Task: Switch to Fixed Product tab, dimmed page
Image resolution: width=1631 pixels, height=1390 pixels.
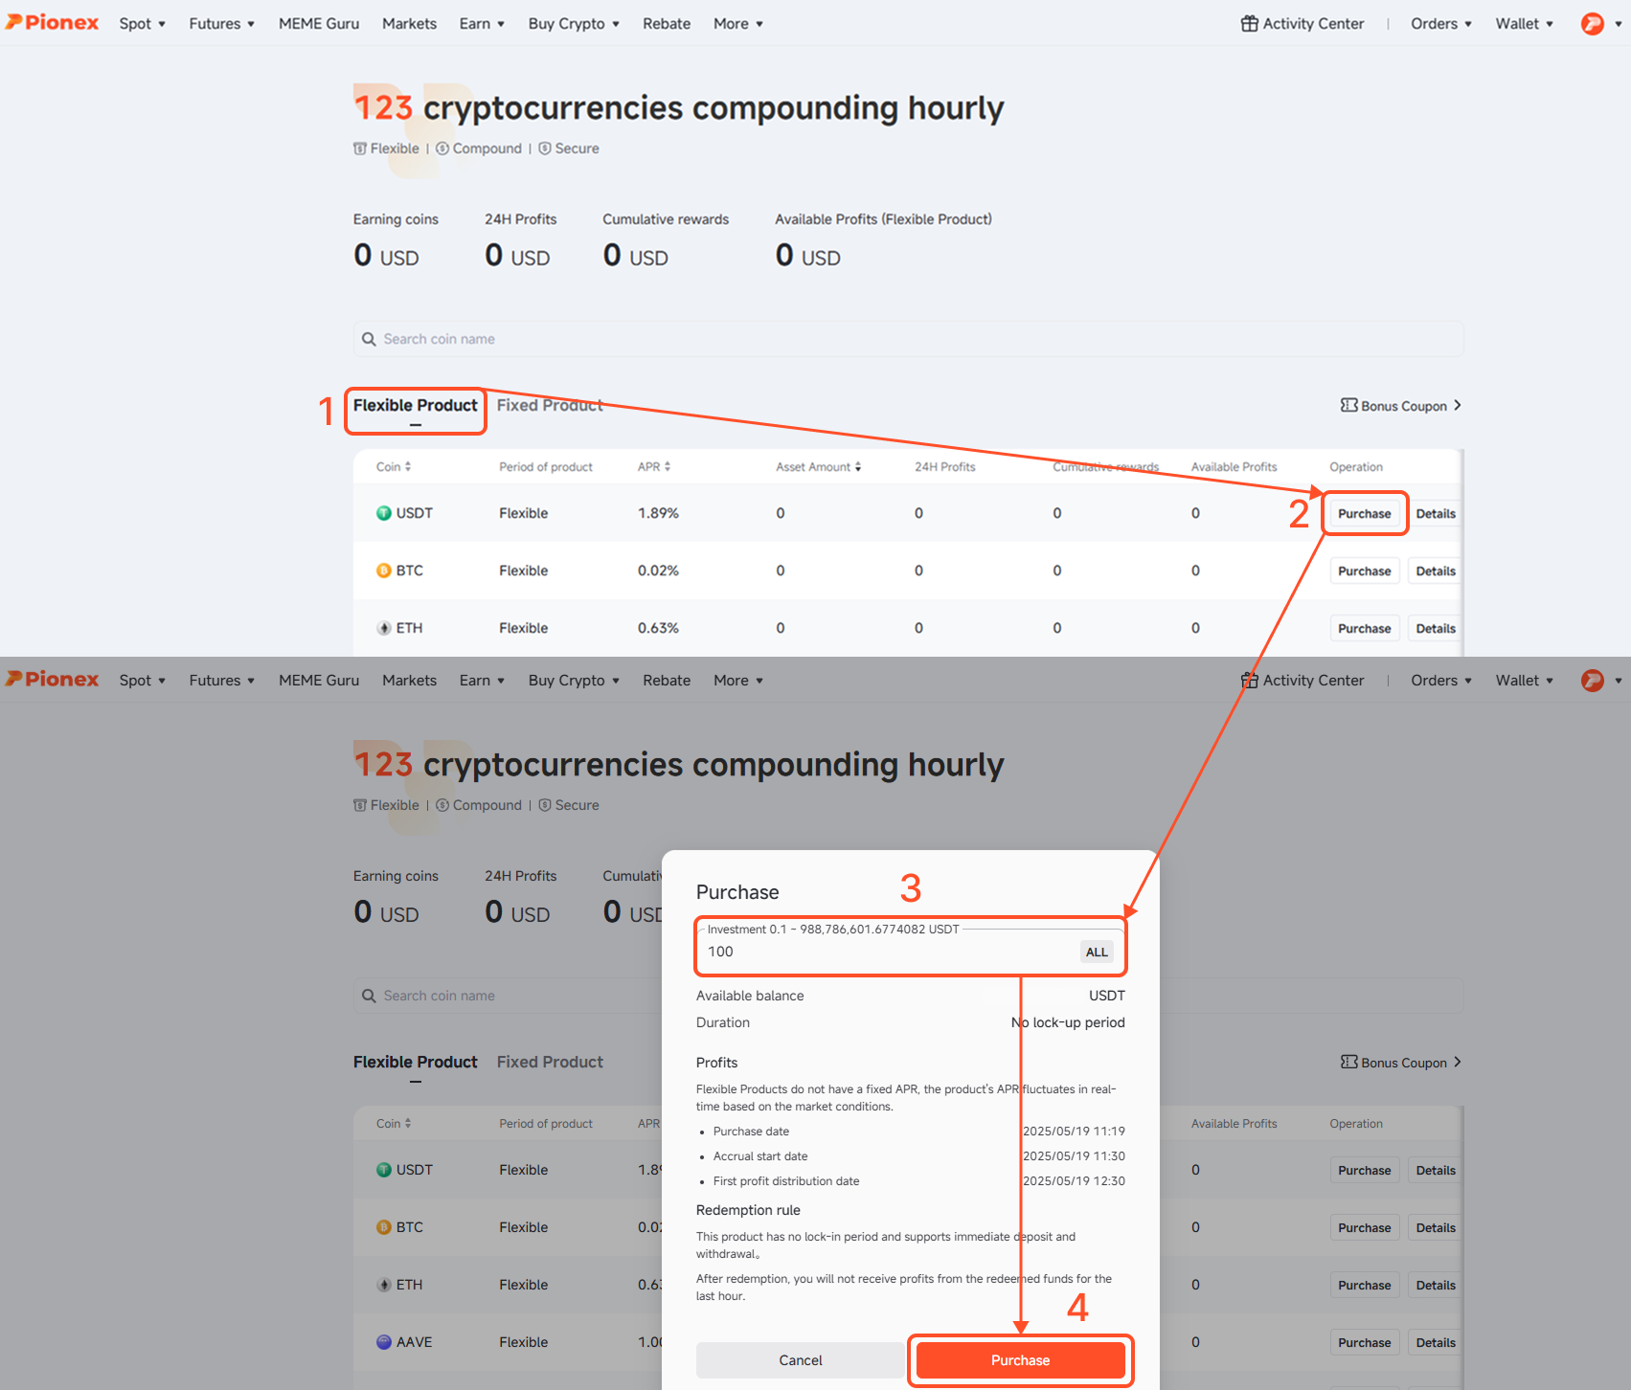Action: pos(550,1062)
